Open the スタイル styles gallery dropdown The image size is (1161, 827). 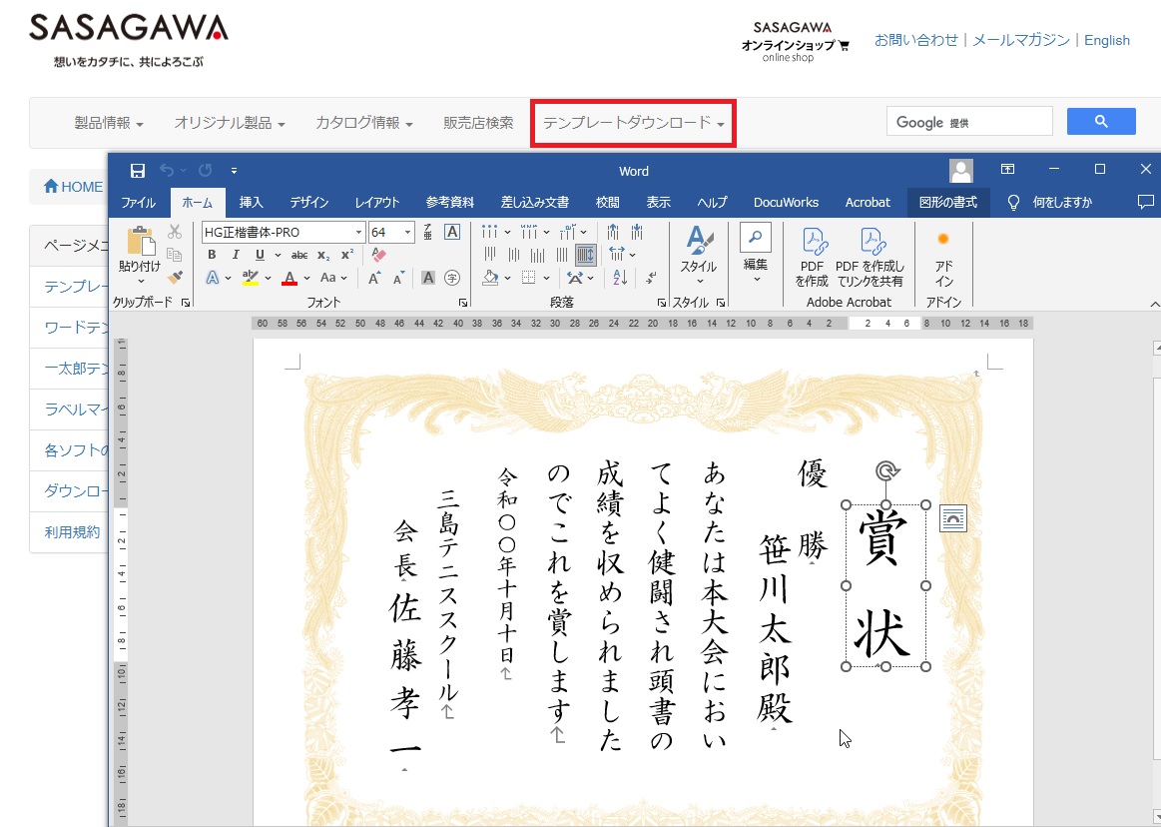click(699, 257)
